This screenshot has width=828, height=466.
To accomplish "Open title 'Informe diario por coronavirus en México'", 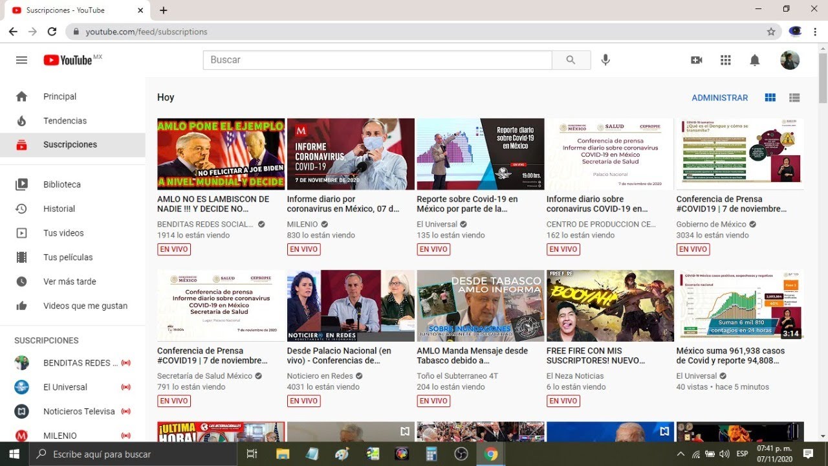I will tap(343, 204).
